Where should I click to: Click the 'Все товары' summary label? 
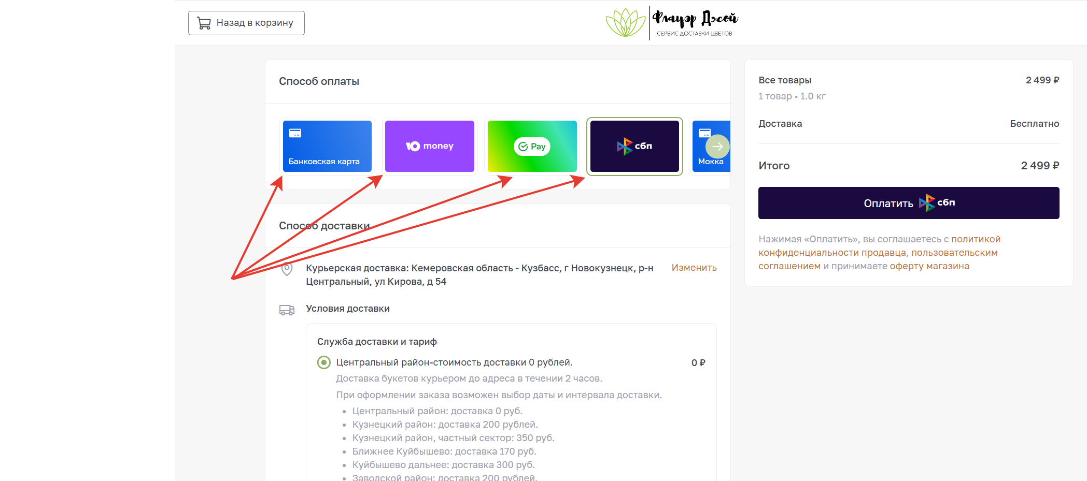pyautogui.click(x=785, y=80)
